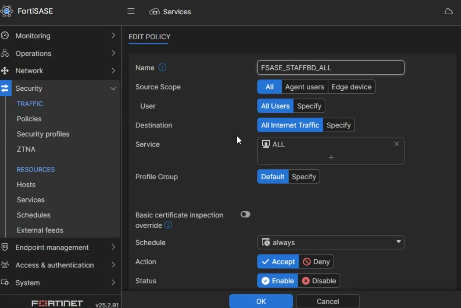Screen dimensions: 461x308
Task: Click the ALL service monitor icon
Action: (x=266, y=144)
